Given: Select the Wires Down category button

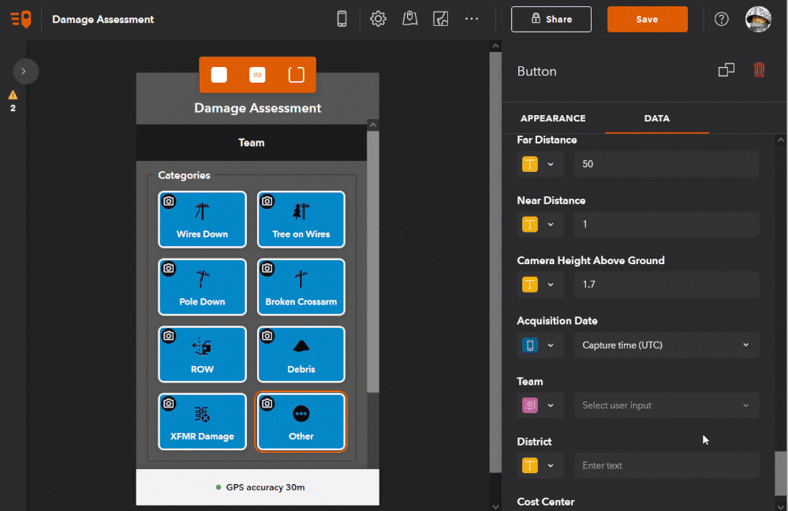Looking at the screenshot, I should [202, 219].
